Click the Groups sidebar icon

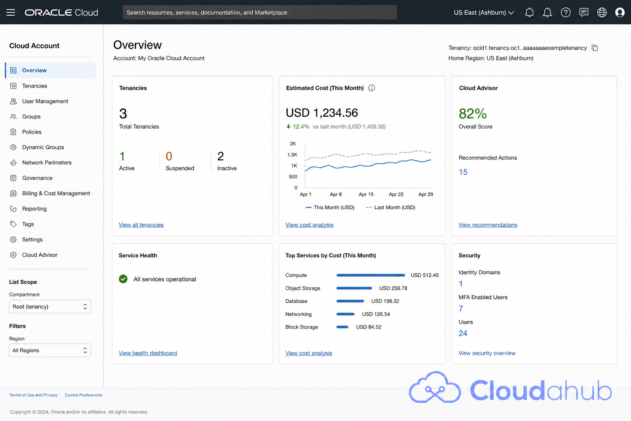pyautogui.click(x=13, y=116)
